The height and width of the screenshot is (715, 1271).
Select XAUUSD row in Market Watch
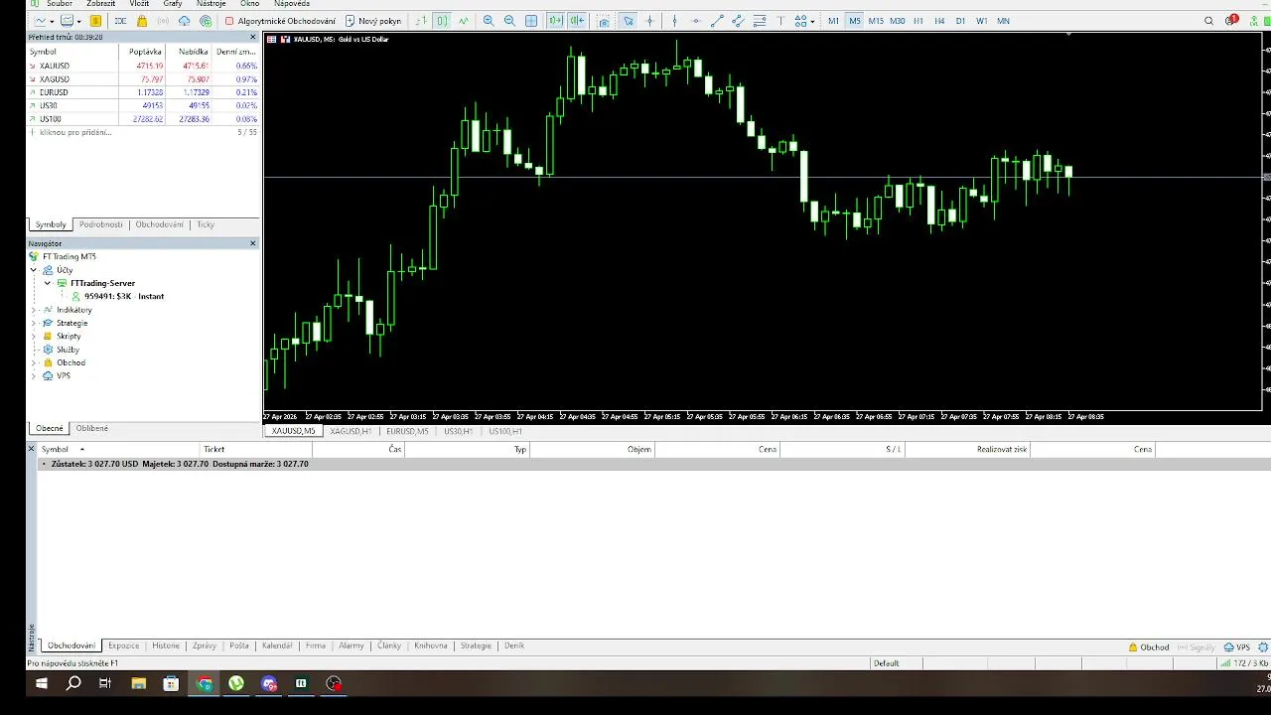point(143,66)
